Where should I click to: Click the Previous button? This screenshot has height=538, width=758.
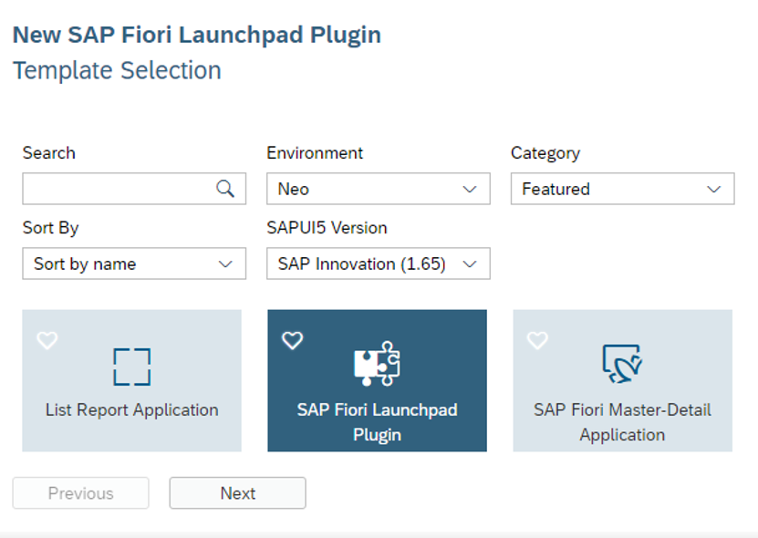point(81,493)
